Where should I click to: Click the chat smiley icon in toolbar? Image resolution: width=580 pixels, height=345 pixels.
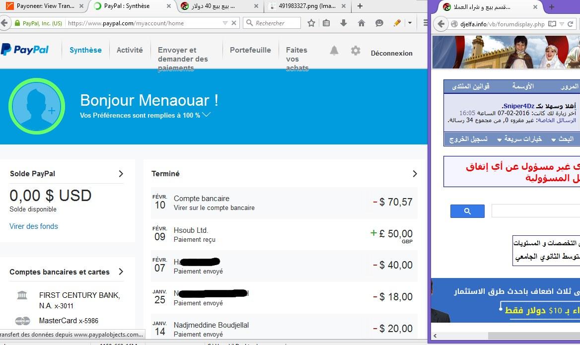379,23
